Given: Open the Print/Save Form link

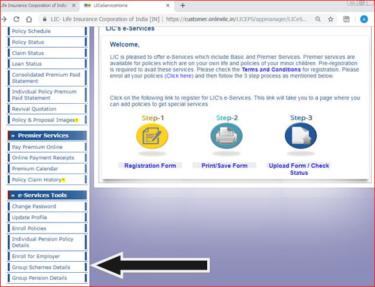Looking at the screenshot, I should pyautogui.click(x=225, y=166).
